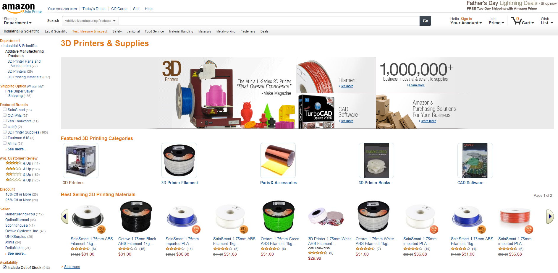Check the Zen Toolworks brand checkbox

[x=5, y=121]
